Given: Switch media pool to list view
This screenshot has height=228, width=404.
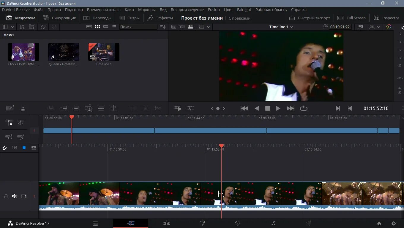Looking at the screenshot, I should click(x=114, y=27).
